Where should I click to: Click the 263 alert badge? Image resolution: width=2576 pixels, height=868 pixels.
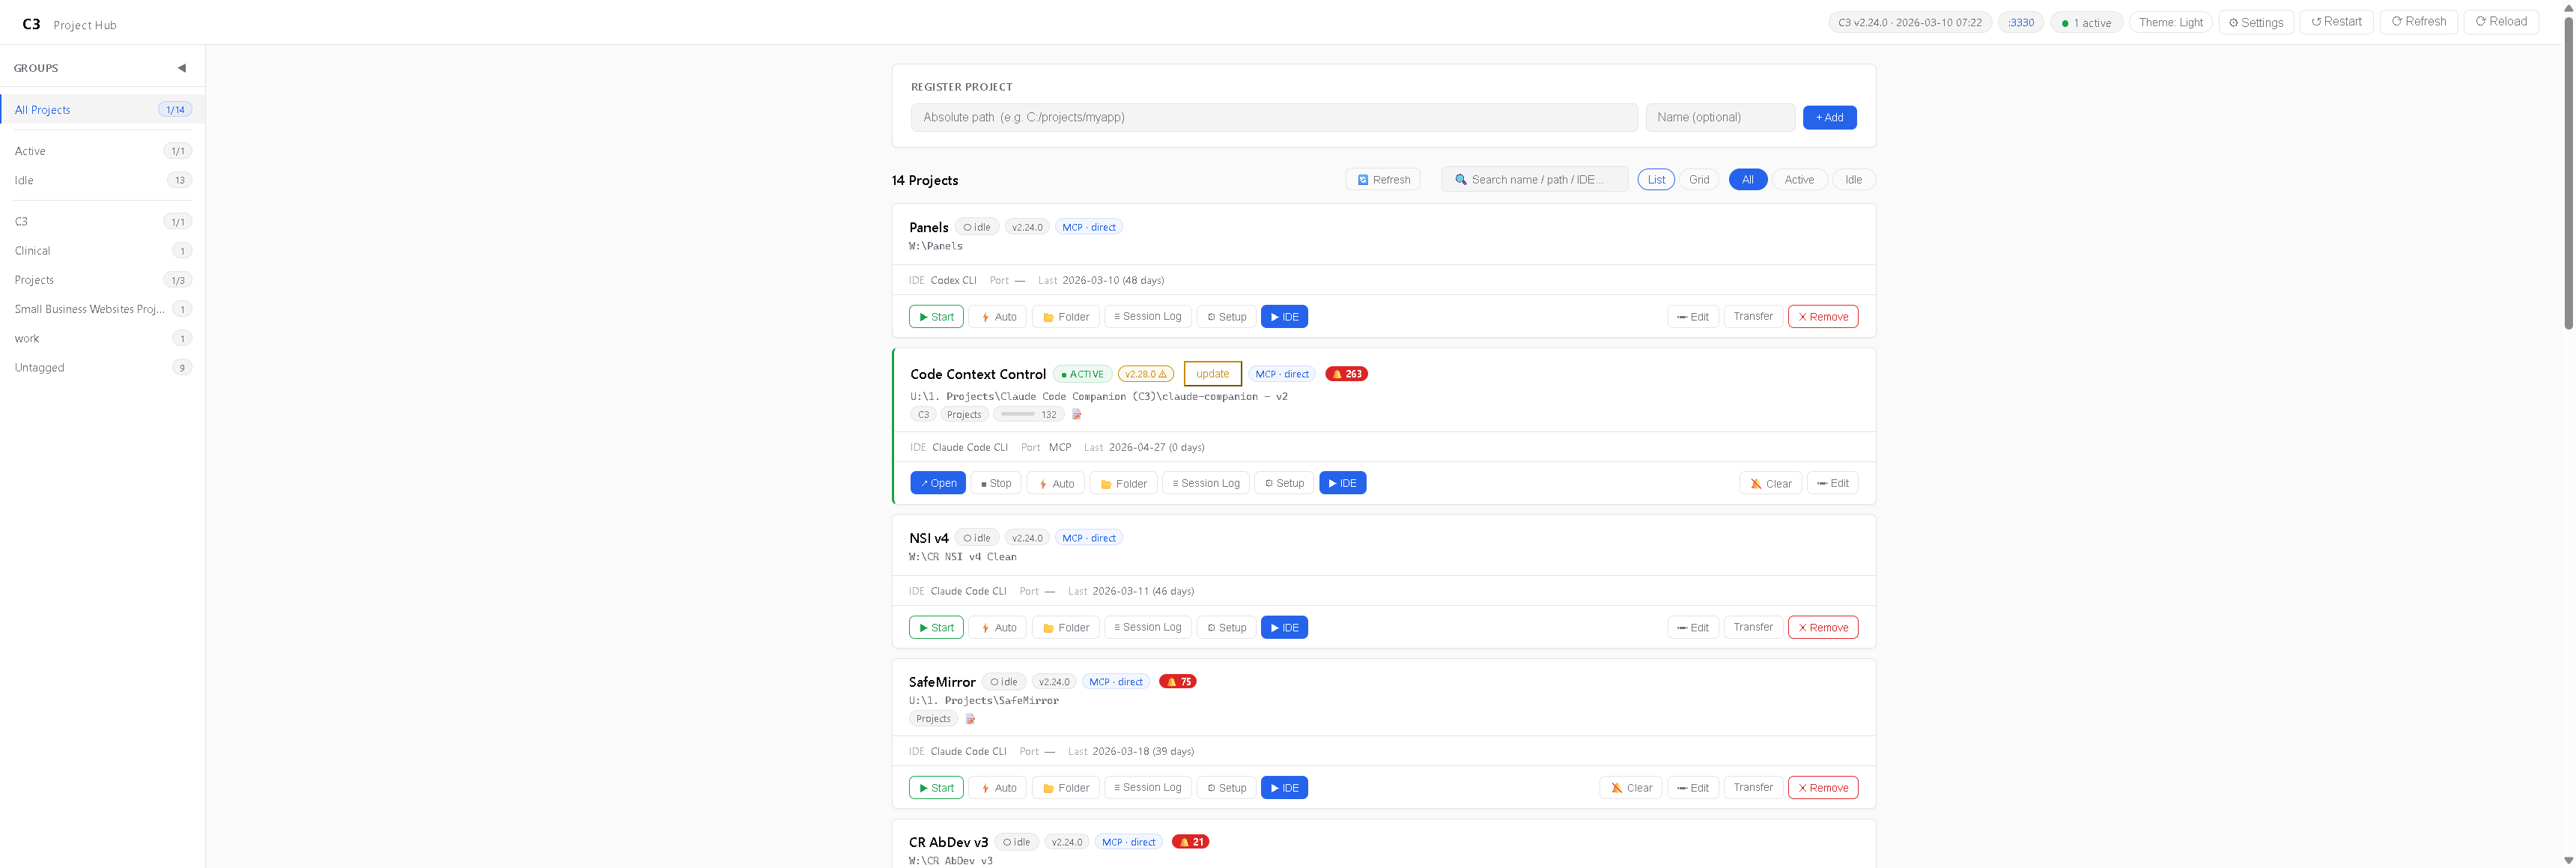point(1346,374)
